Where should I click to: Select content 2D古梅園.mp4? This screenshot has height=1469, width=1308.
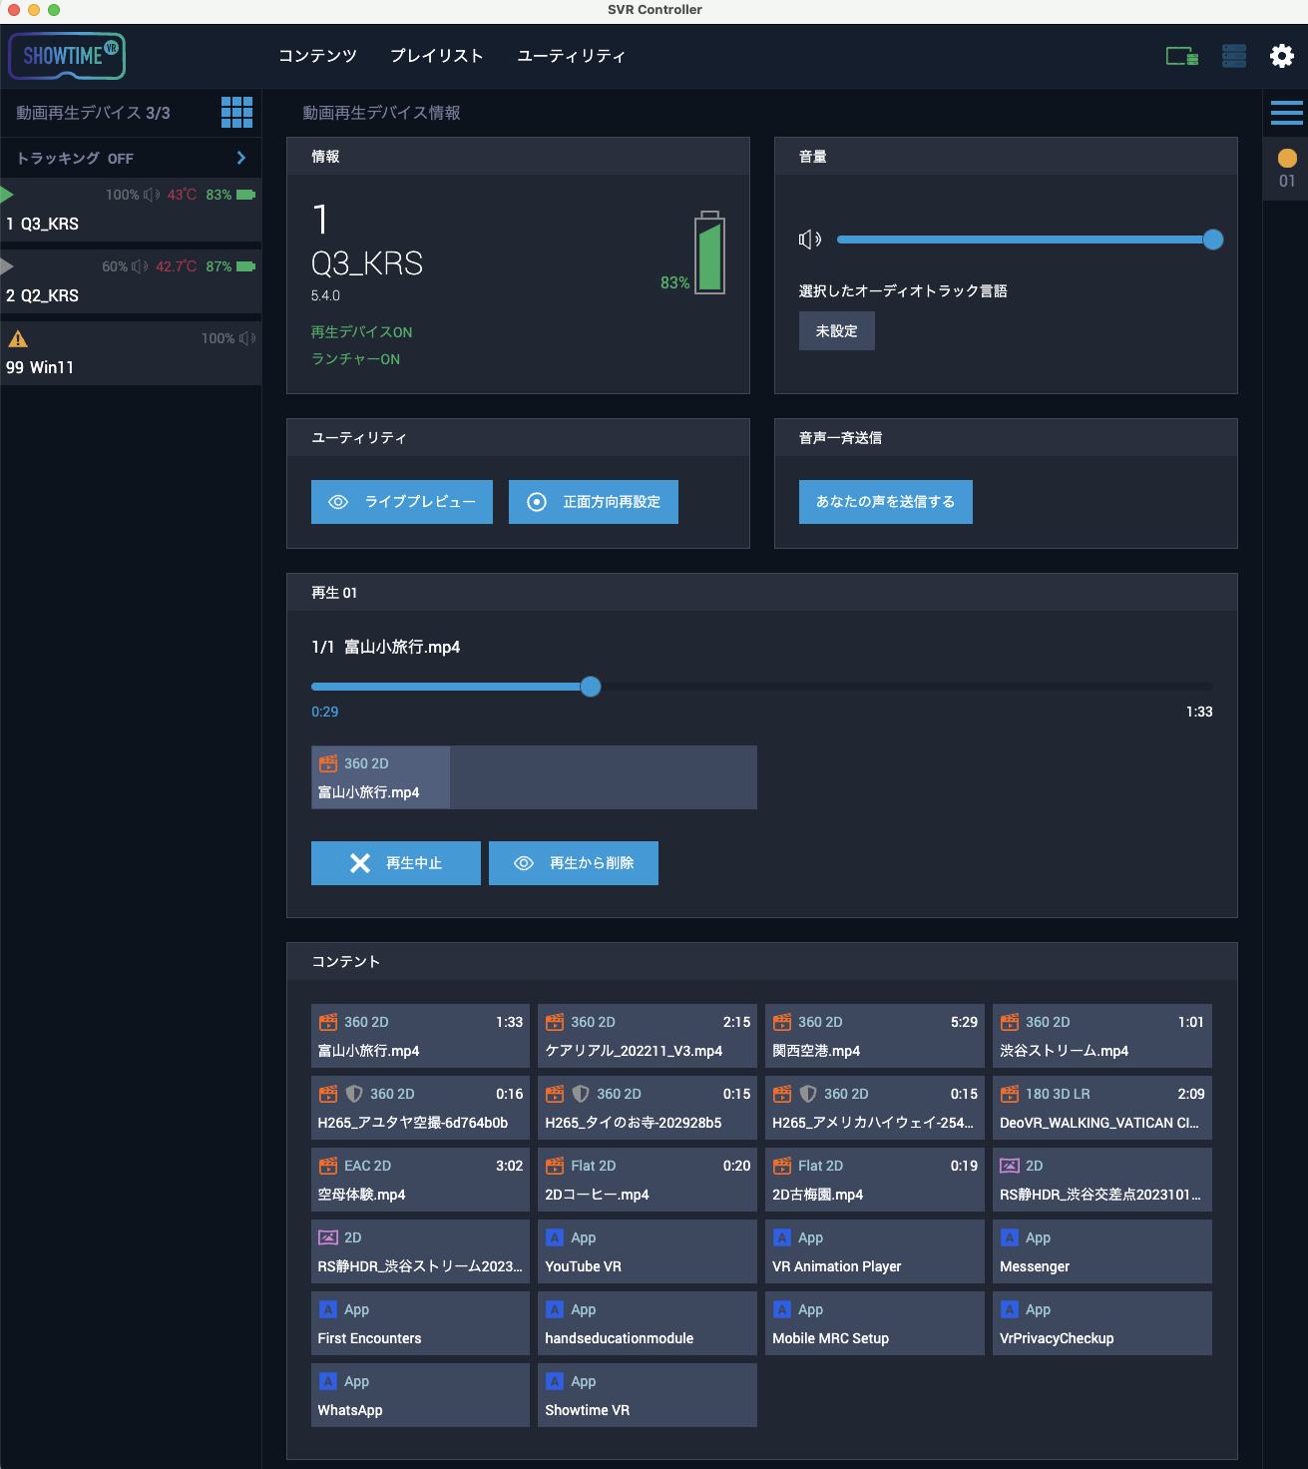[875, 1180]
